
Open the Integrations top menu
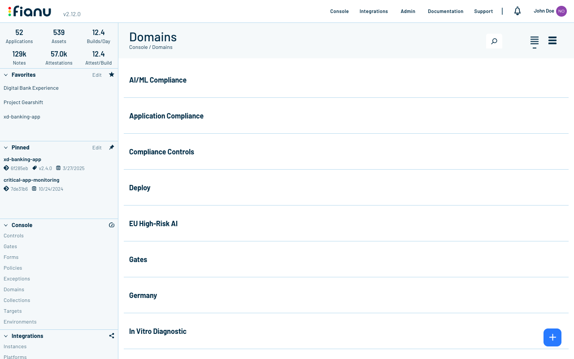374,11
